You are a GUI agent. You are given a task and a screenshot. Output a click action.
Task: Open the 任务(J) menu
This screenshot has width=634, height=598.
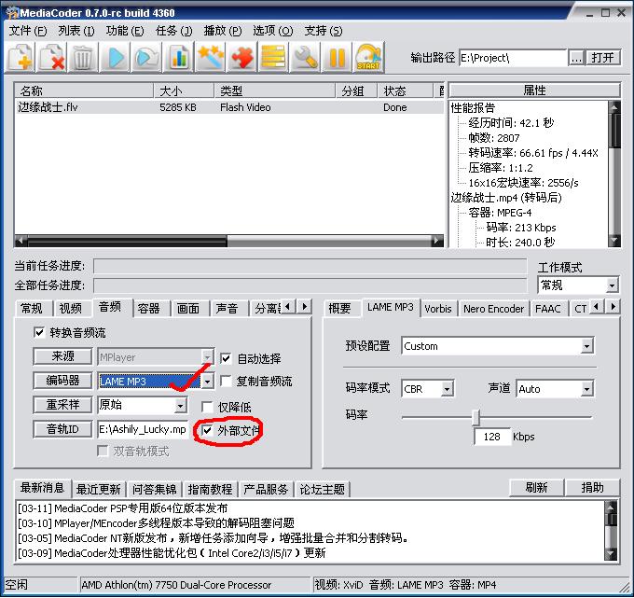pyautogui.click(x=173, y=31)
